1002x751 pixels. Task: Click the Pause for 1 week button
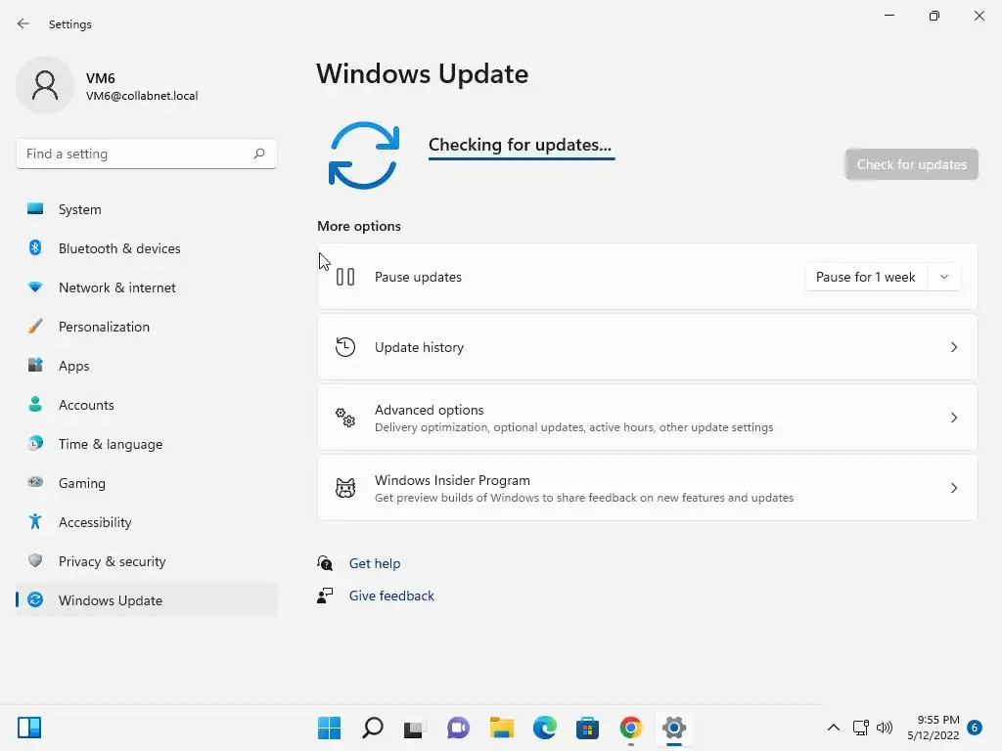(x=866, y=277)
